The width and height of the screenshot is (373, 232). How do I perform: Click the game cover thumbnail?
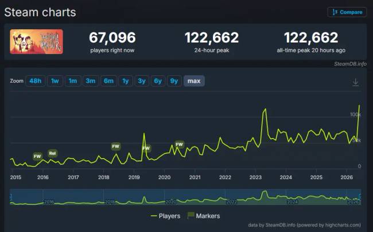click(36, 42)
